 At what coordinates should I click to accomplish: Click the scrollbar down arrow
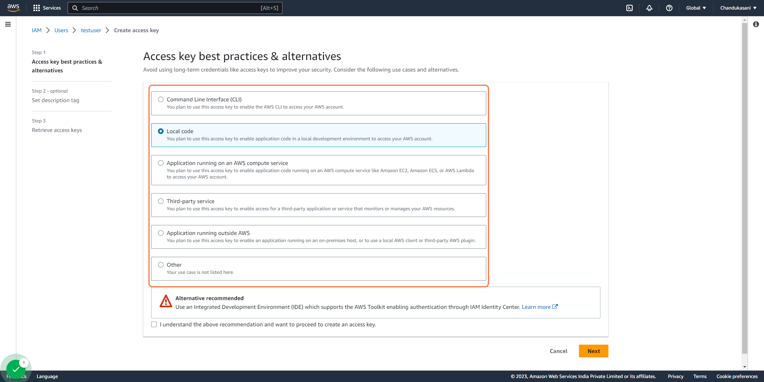pyautogui.click(x=745, y=367)
